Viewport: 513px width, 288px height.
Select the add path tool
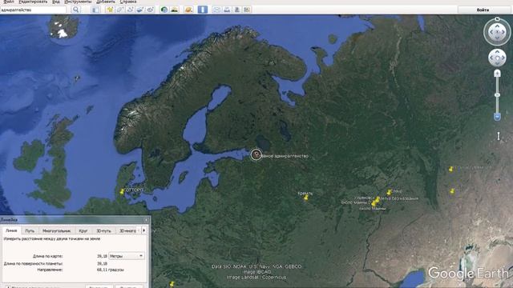pyautogui.click(x=130, y=10)
